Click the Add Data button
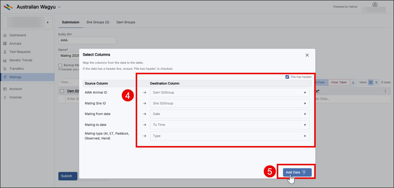The image size is (394, 188). (x=297, y=172)
